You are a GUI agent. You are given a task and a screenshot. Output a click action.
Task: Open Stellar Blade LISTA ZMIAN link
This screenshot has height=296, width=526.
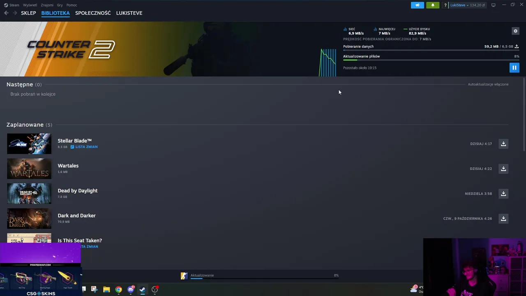tap(84, 147)
